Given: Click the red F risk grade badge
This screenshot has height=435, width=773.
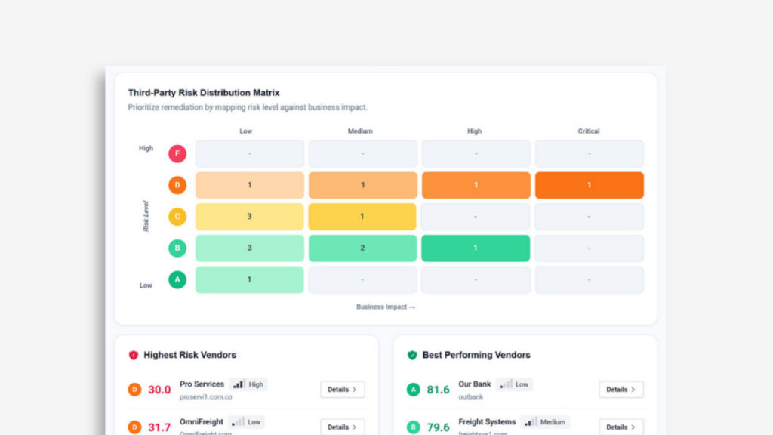Looking at the screenshot, I should [177, 154].
